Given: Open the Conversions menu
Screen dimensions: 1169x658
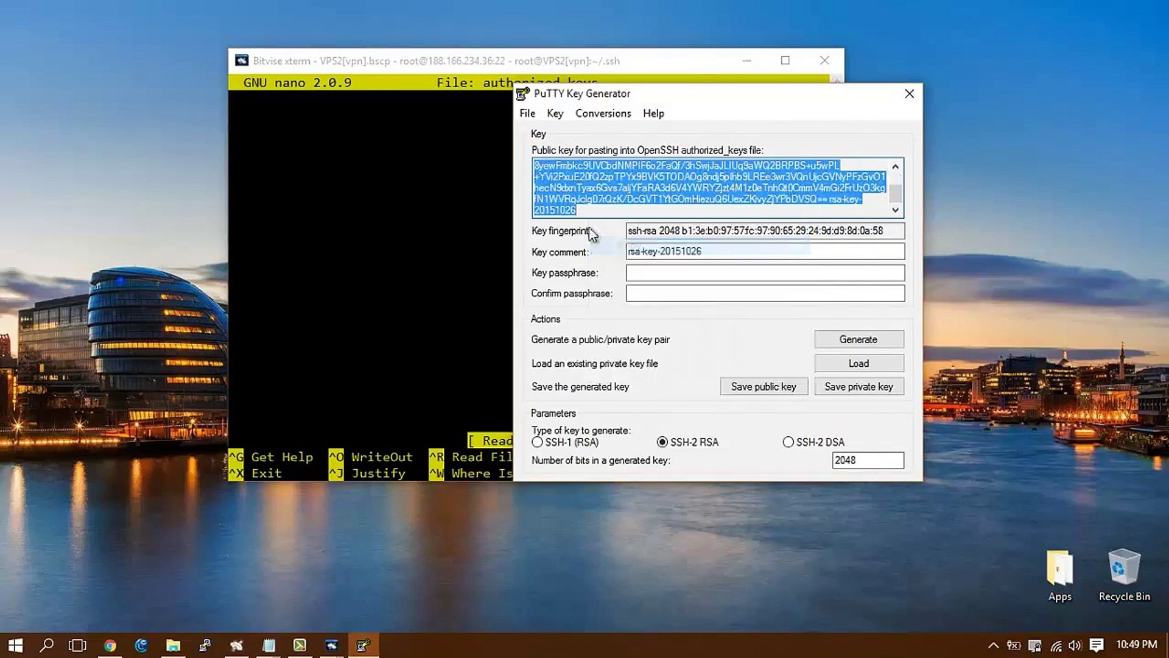Looking at the screenshot, I should 603,113.
